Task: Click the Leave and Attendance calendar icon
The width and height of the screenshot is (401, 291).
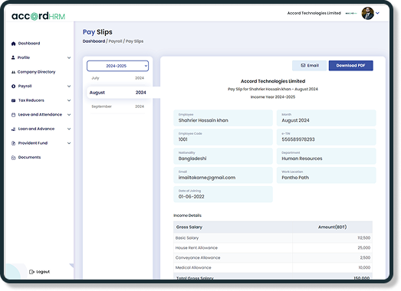Action: tap(13, 115)
